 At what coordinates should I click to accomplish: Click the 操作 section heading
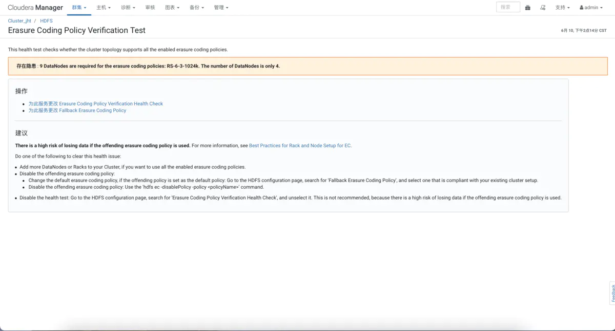click(x=22, y=91)
